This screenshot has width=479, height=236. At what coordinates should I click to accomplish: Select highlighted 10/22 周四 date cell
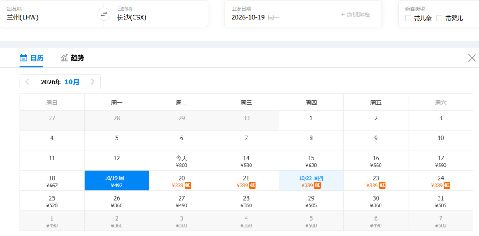coord(311,181)
